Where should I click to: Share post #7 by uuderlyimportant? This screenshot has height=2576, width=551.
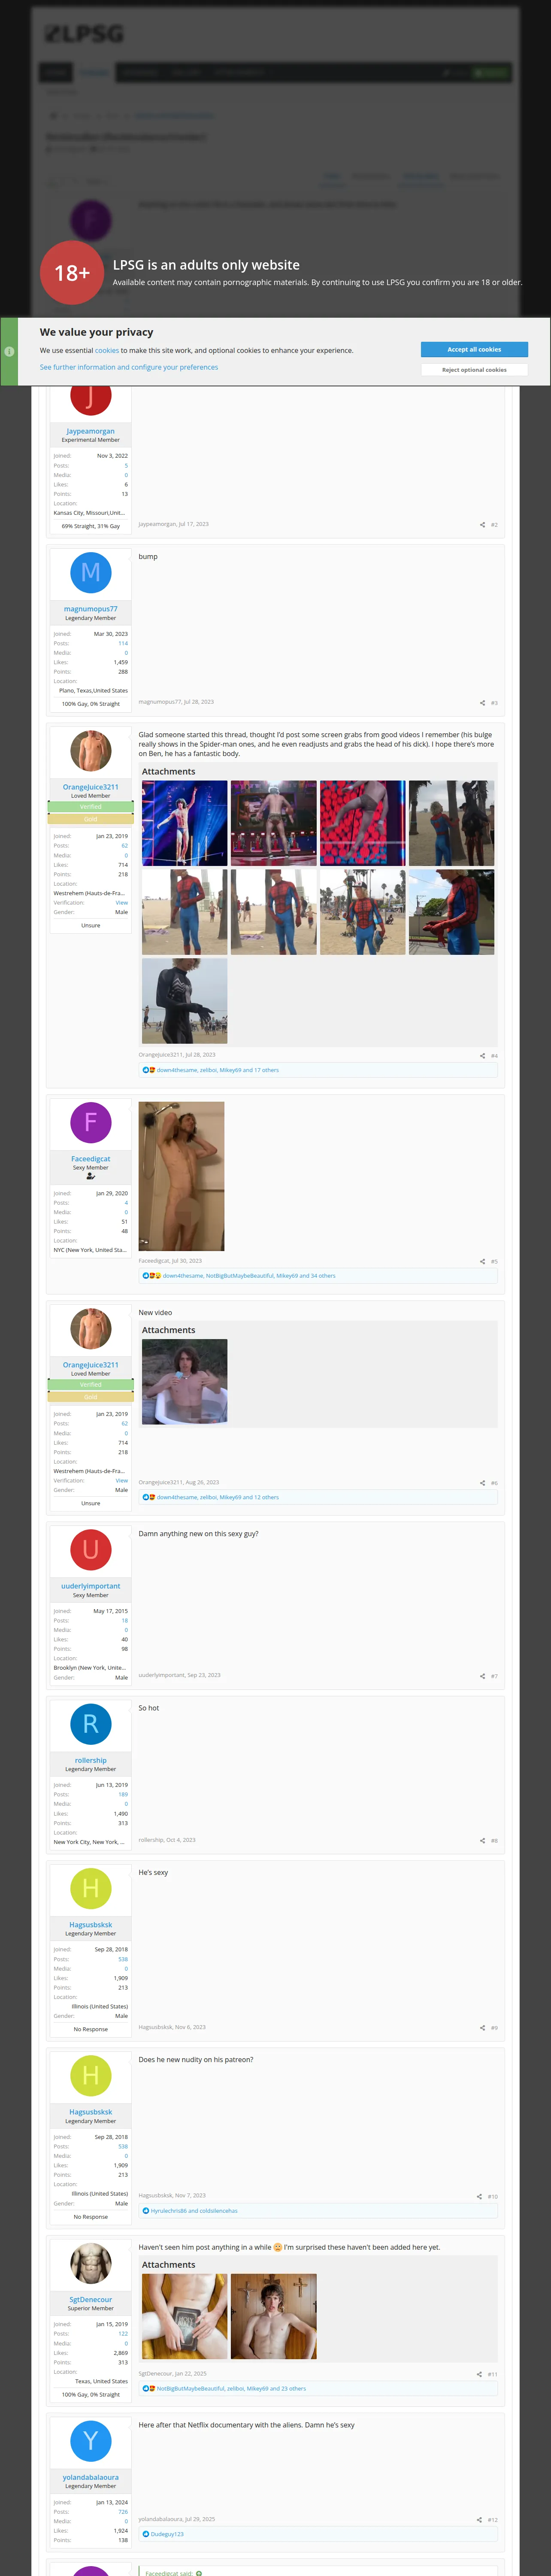click(482, 1676)
